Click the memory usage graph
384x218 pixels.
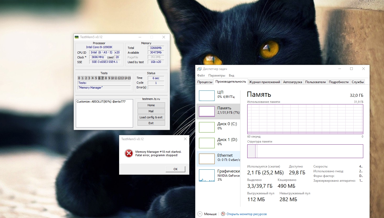point(305,119)
